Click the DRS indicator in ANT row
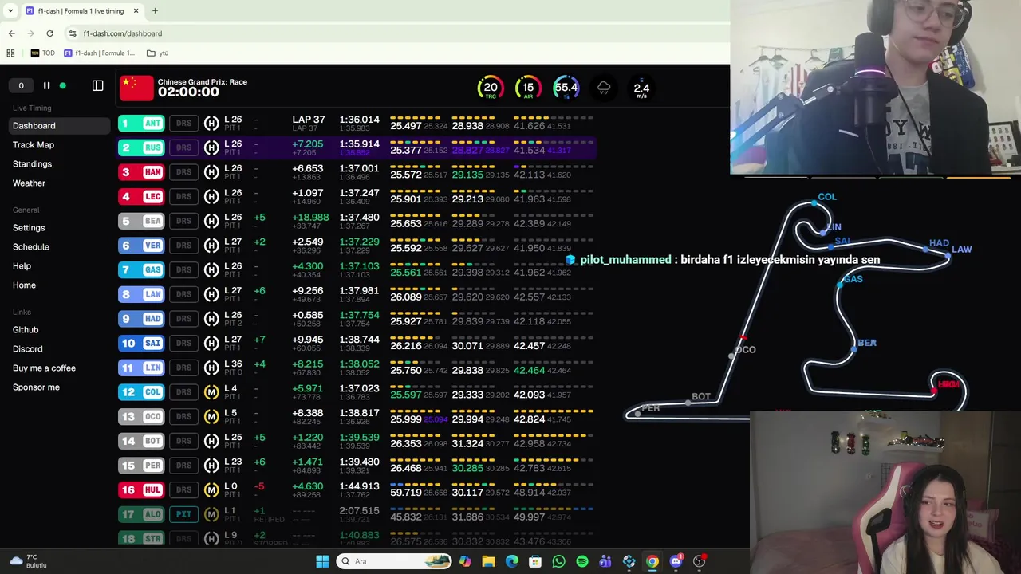The width and height of the screenshot is (1021, 574). pos(183,123)
